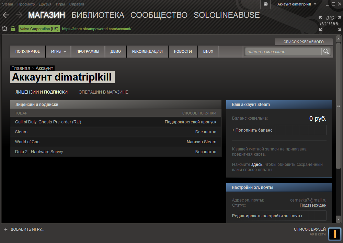Go to the store home icon

coord(4,28)
